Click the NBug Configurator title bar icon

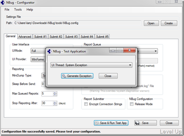click(x=3, y=3)
